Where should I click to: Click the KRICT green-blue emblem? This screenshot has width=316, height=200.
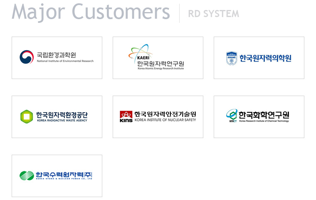(x=232, y=116)
